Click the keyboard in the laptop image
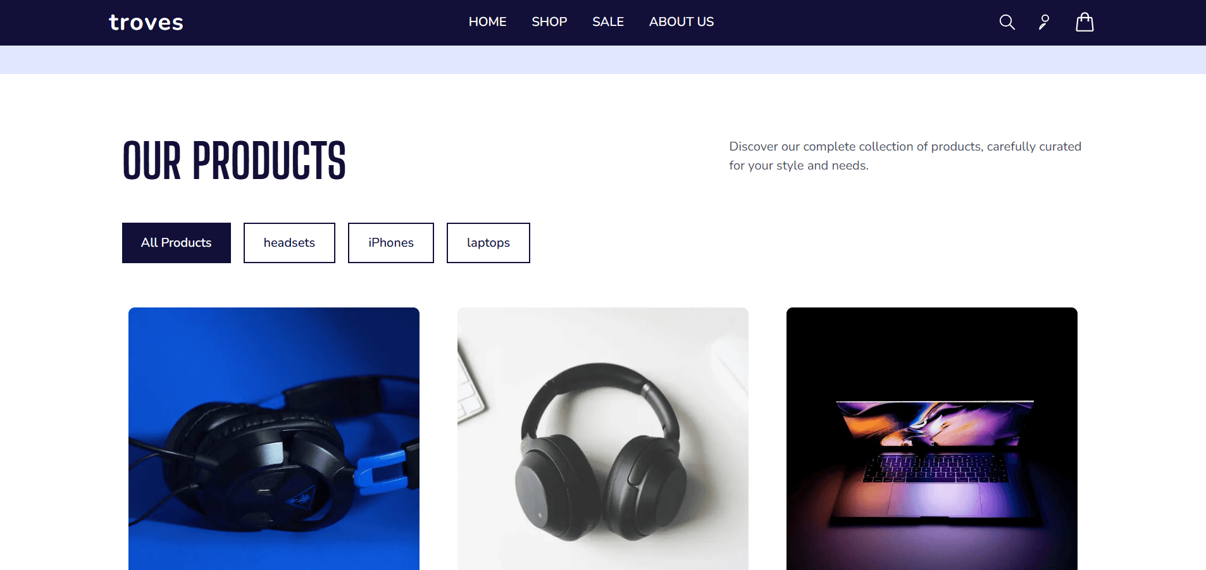Viewport: 1206px width, 570px height. (x=935, y=469)
